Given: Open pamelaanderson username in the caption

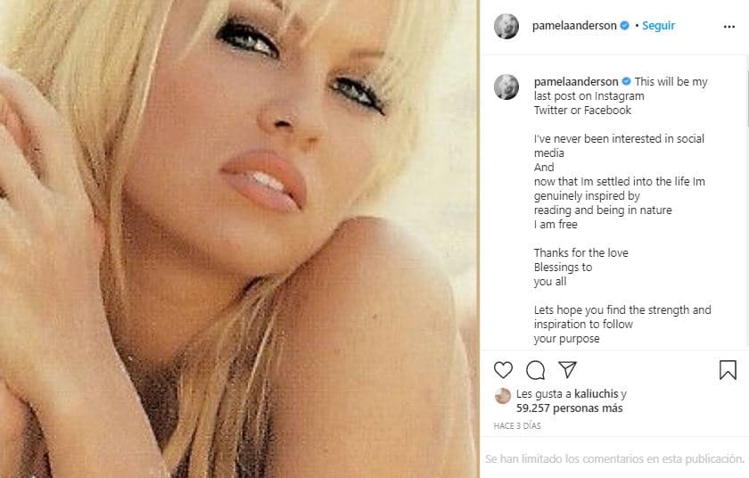Looking at the screenshot, I should tap(576, 82).
